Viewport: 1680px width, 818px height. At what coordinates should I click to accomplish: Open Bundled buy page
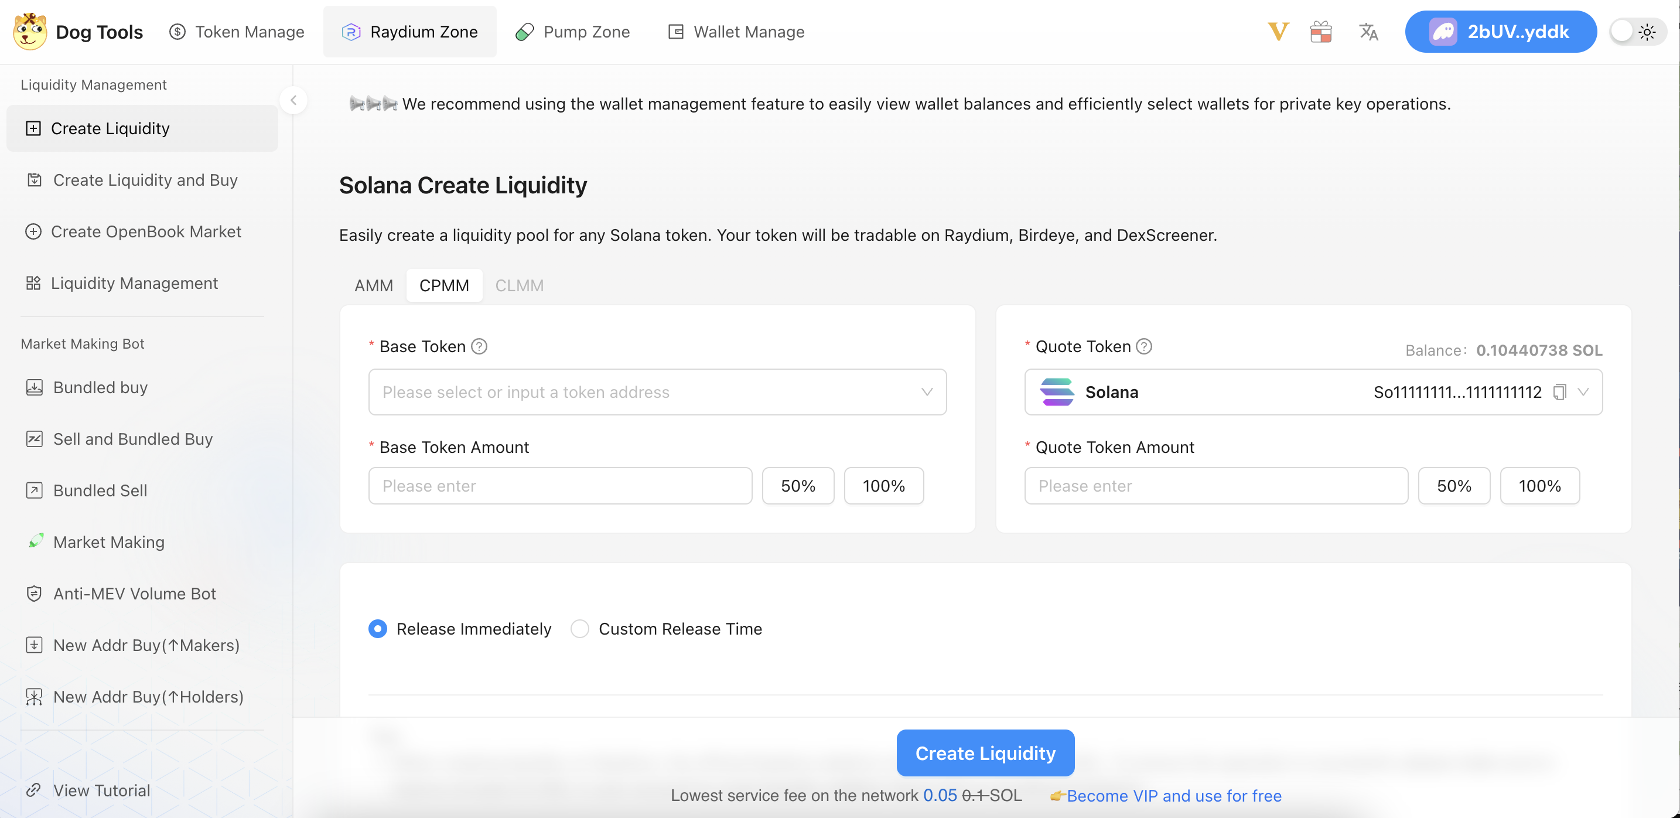[142, 387]
